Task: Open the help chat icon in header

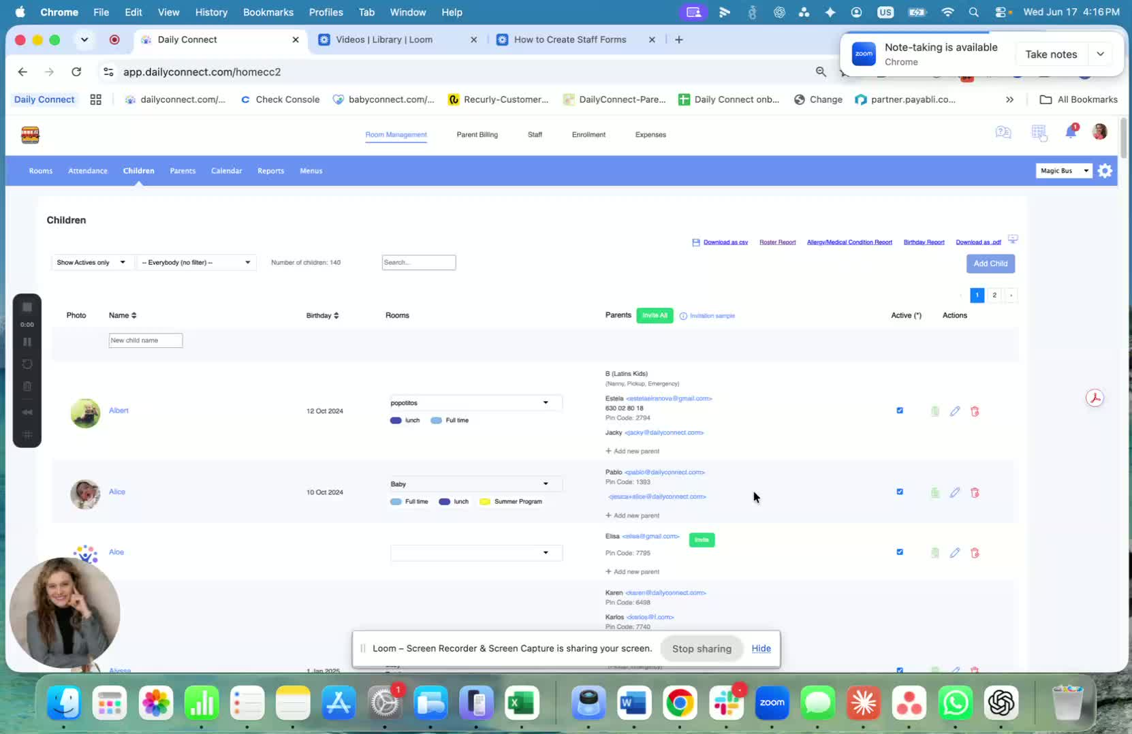Action: pos(1003,133)
